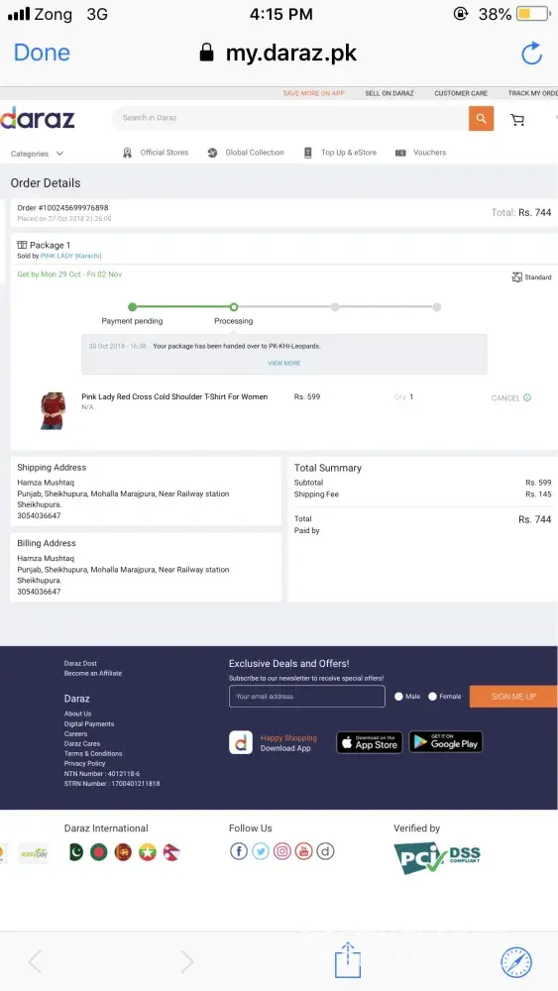The width and height of the screenshot is (558, 991).
Task: Expand the Categories dropdown
Action: (37, 154)
